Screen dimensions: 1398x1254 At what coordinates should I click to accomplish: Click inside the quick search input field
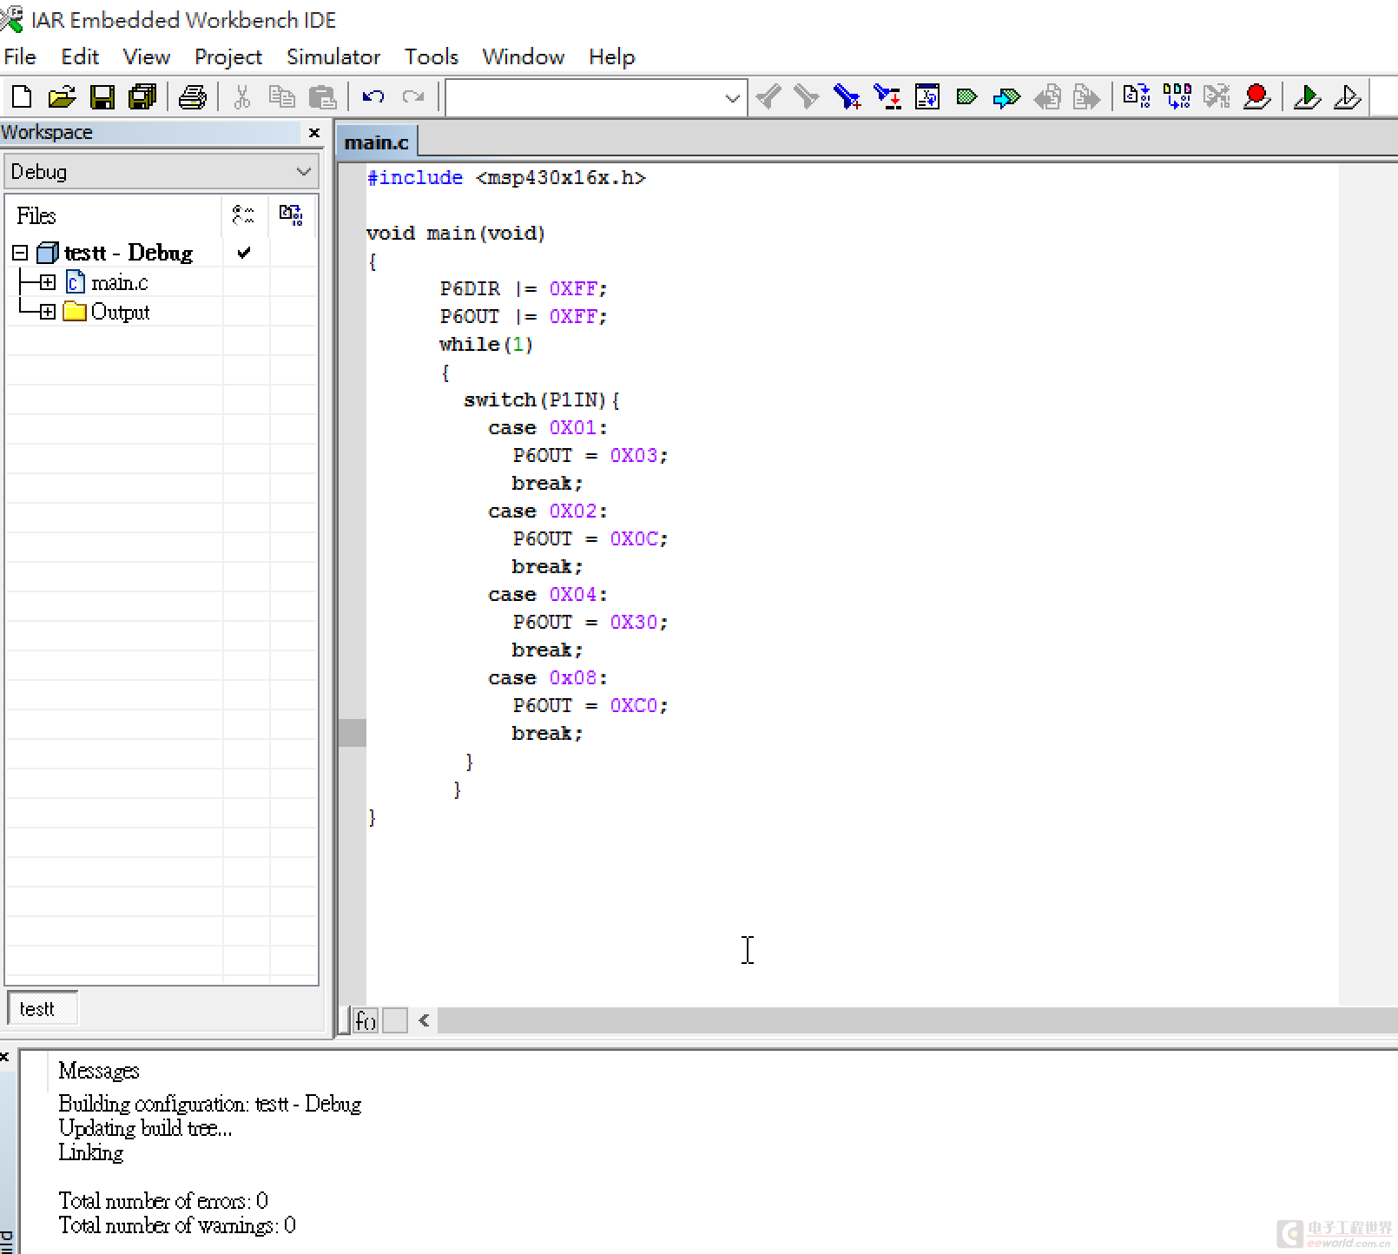[584, 98]
